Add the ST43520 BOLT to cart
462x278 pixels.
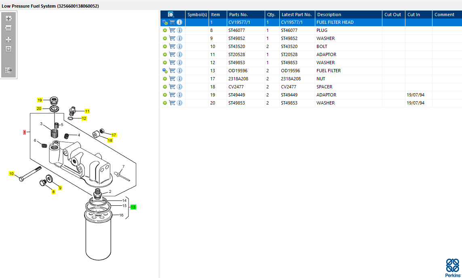point(172,46)
